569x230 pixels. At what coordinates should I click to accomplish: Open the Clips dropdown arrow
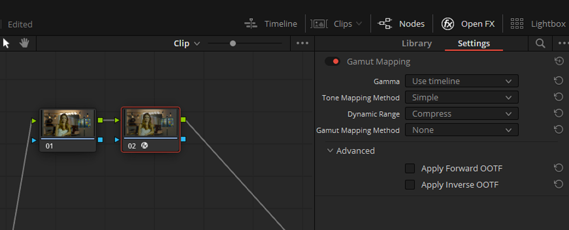coord(359,24)
